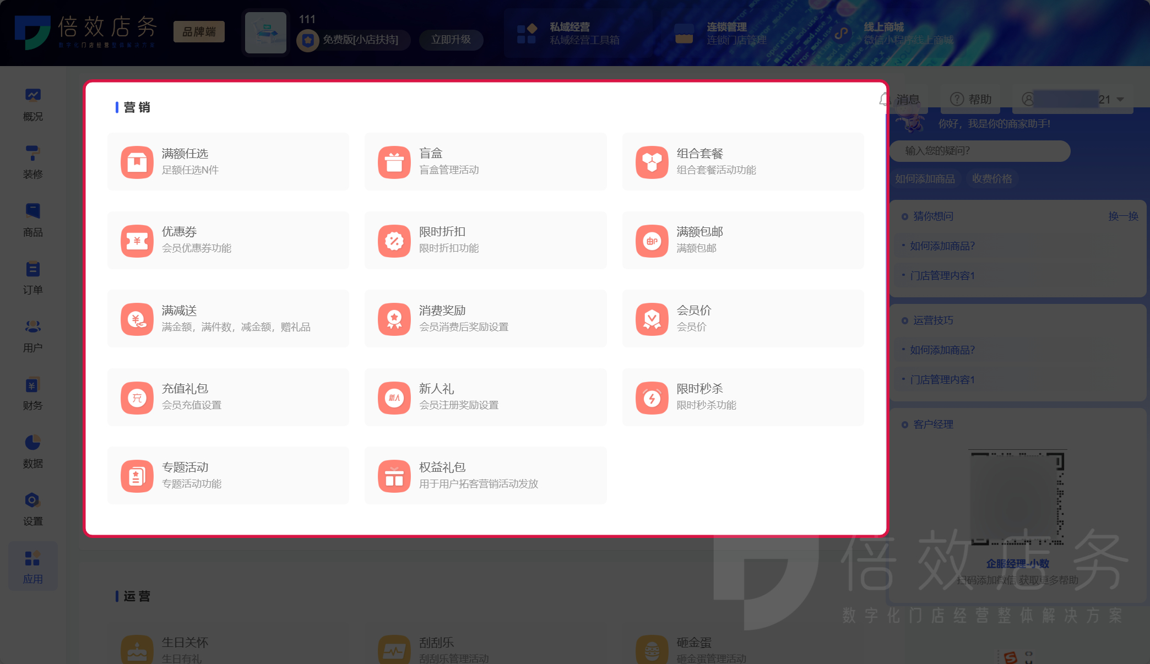Open the 满额任选 marketing app
1150x664 pixels.
[x=228, y=161]
